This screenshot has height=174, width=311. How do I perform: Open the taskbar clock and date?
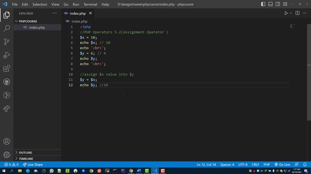[297, 171]
